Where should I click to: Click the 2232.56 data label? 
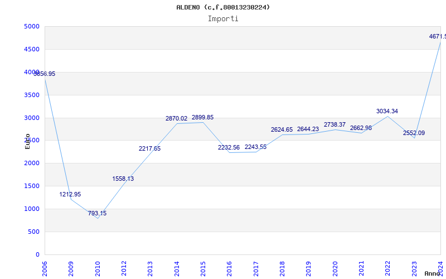[229, 147]
